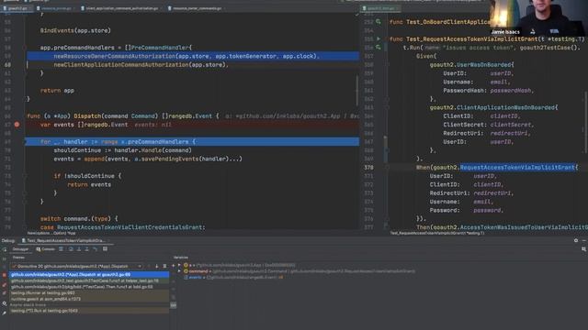
Task: Click the case RequestAccessTokenViaClientCredentialsGrant line
Action: (x=122, y=227)
